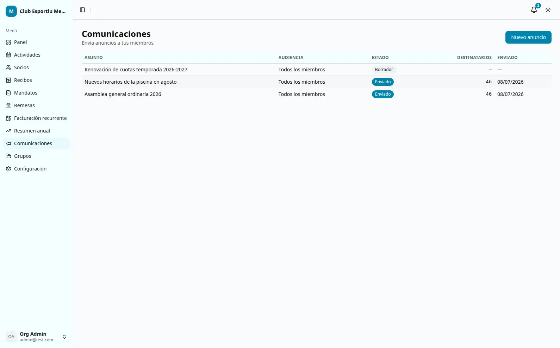Image resolution: width=560 pixels, height=348 pixels.
Task: Click the Grupos folder icon
Action: coord(8,156)
